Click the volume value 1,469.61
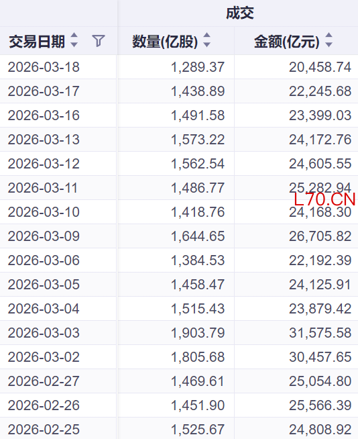Screen dimensions: 358x439 198,381
